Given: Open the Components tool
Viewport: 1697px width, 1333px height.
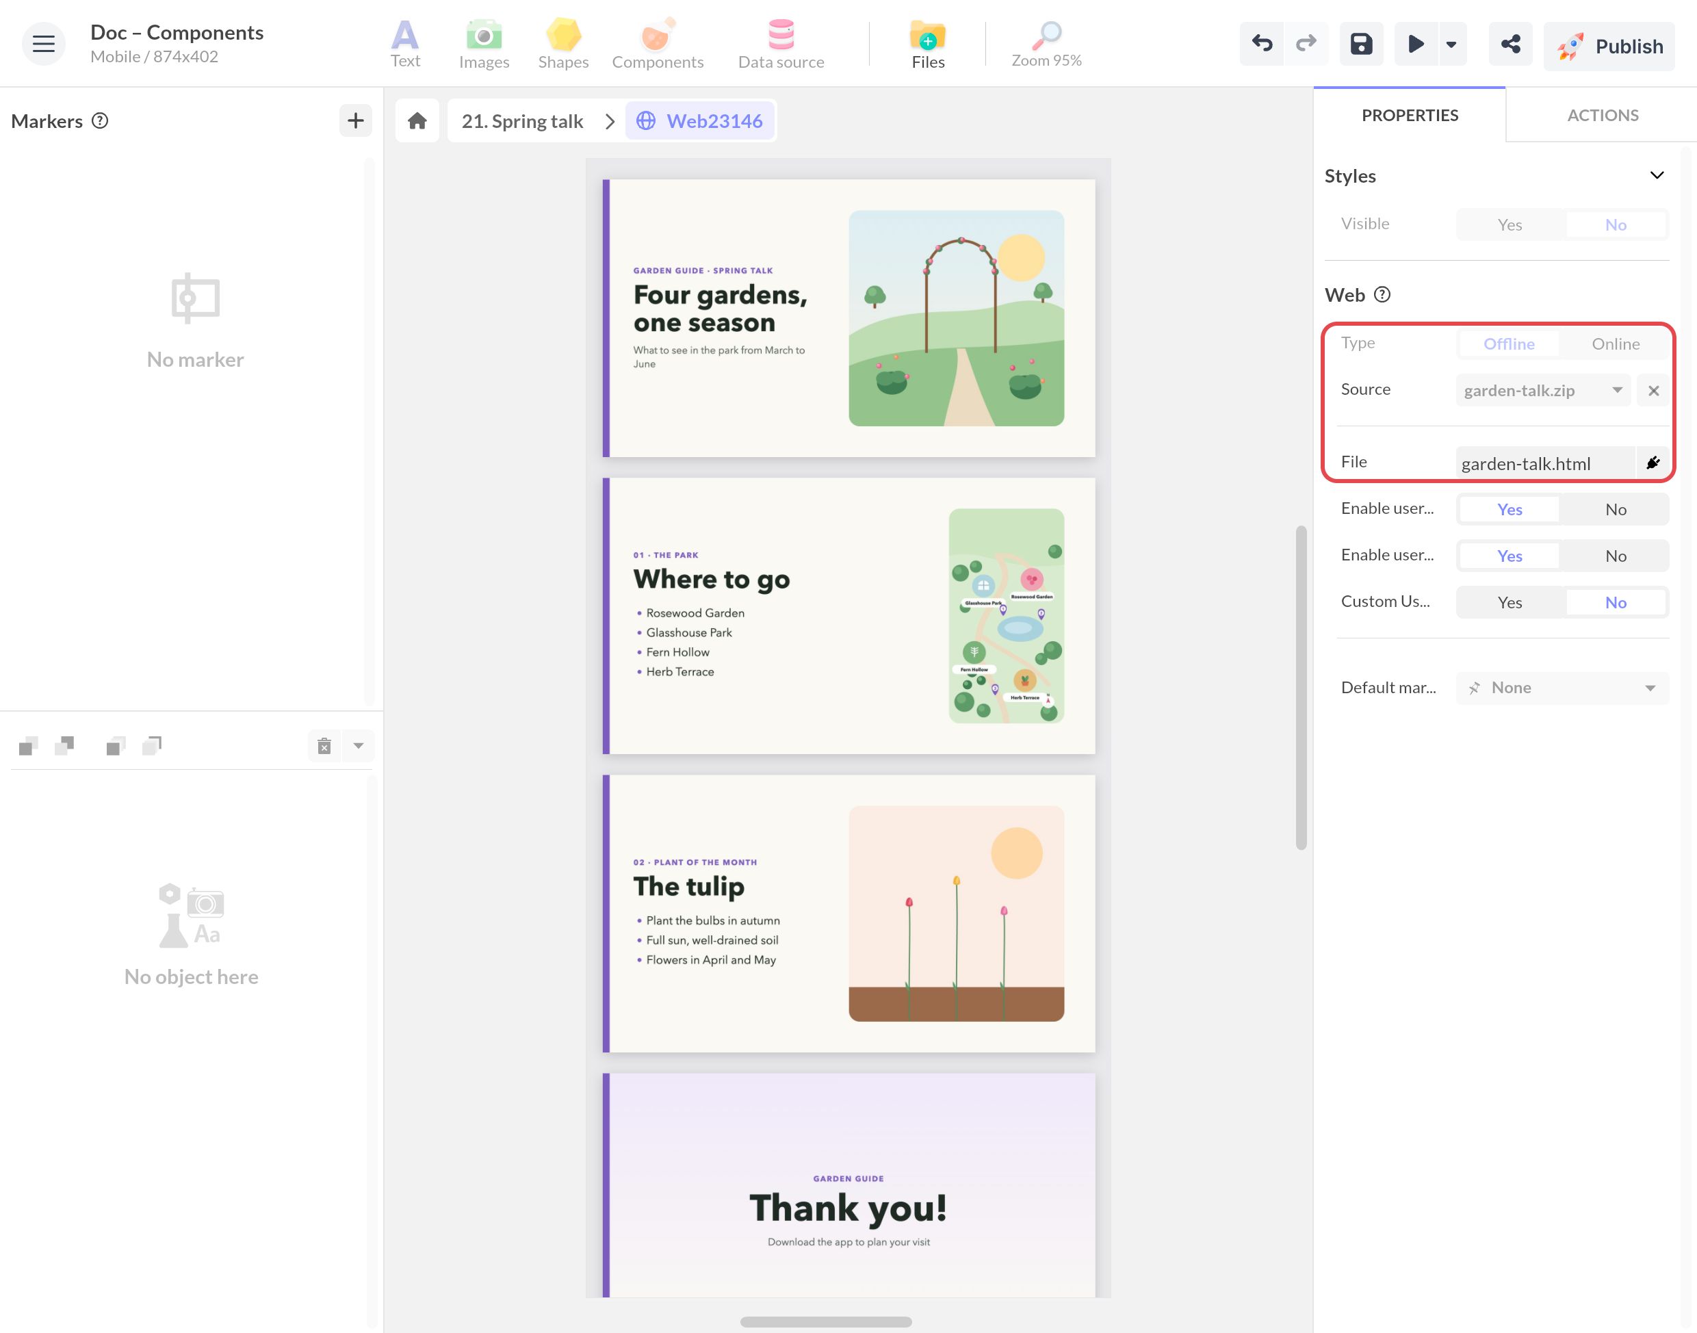Looking at the screenshot, I should (658, 44).
